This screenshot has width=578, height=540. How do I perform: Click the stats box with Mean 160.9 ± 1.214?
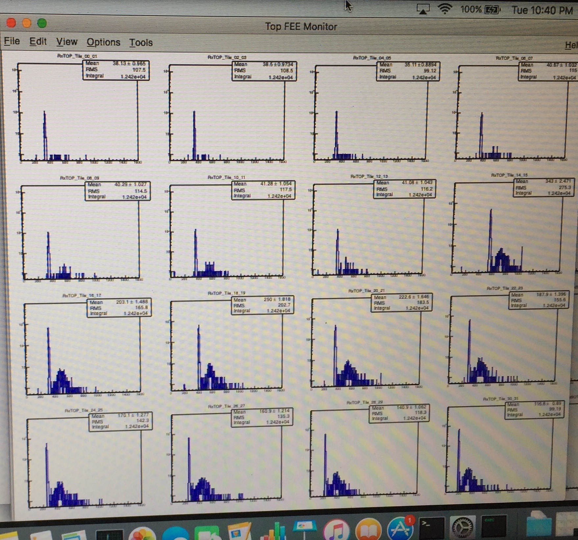coord(262,417)
